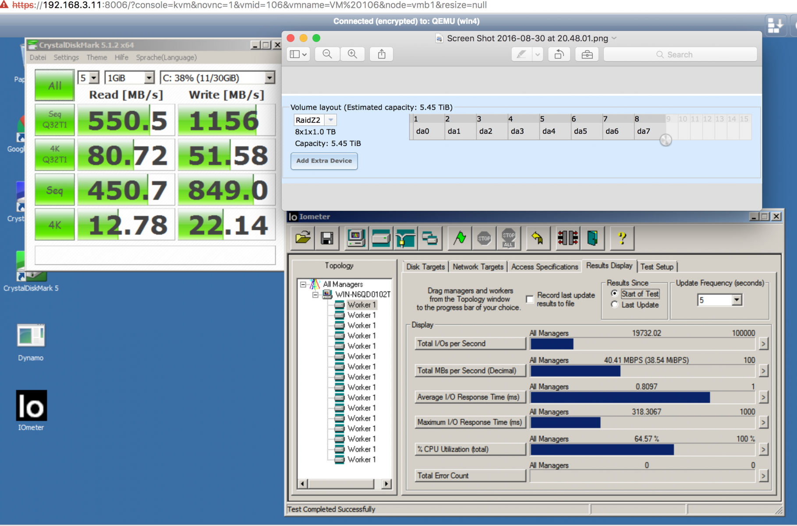Open the 1GiB test size dropdown
This screenshot has width=797, height=526.
[149, 78]
